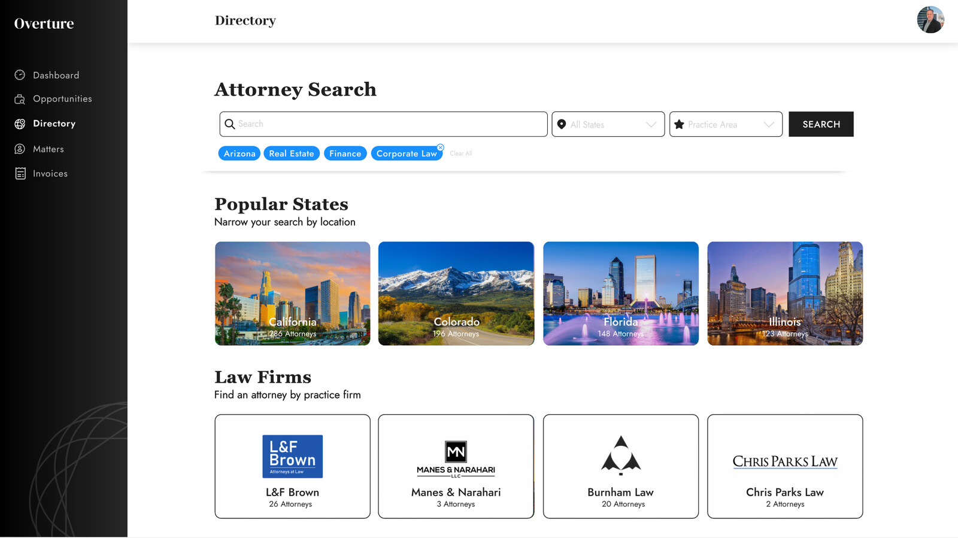
Task: Open the Practice Area combo box
Action: (726, 124)
